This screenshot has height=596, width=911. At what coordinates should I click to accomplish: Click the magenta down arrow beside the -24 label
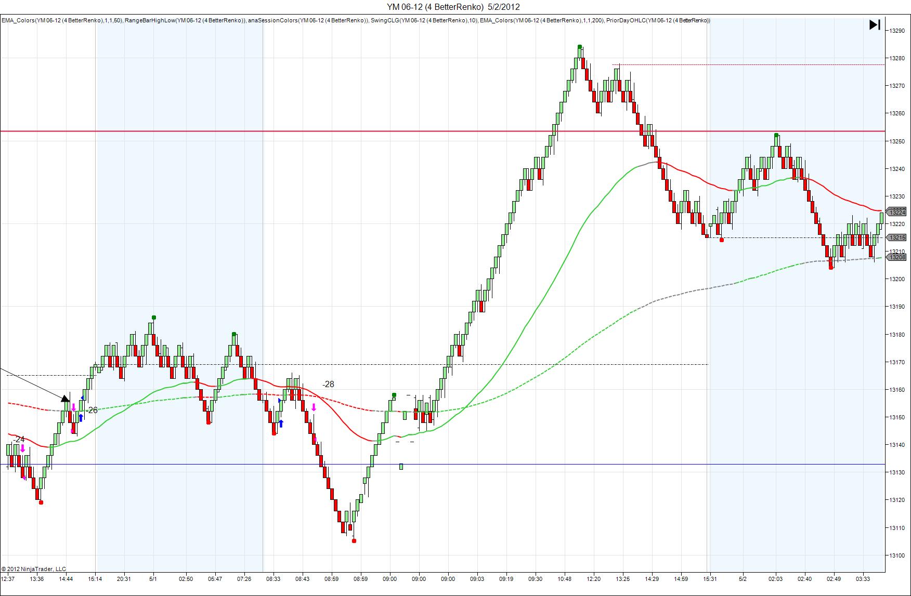pyautogui.click(x=22, y=448)
